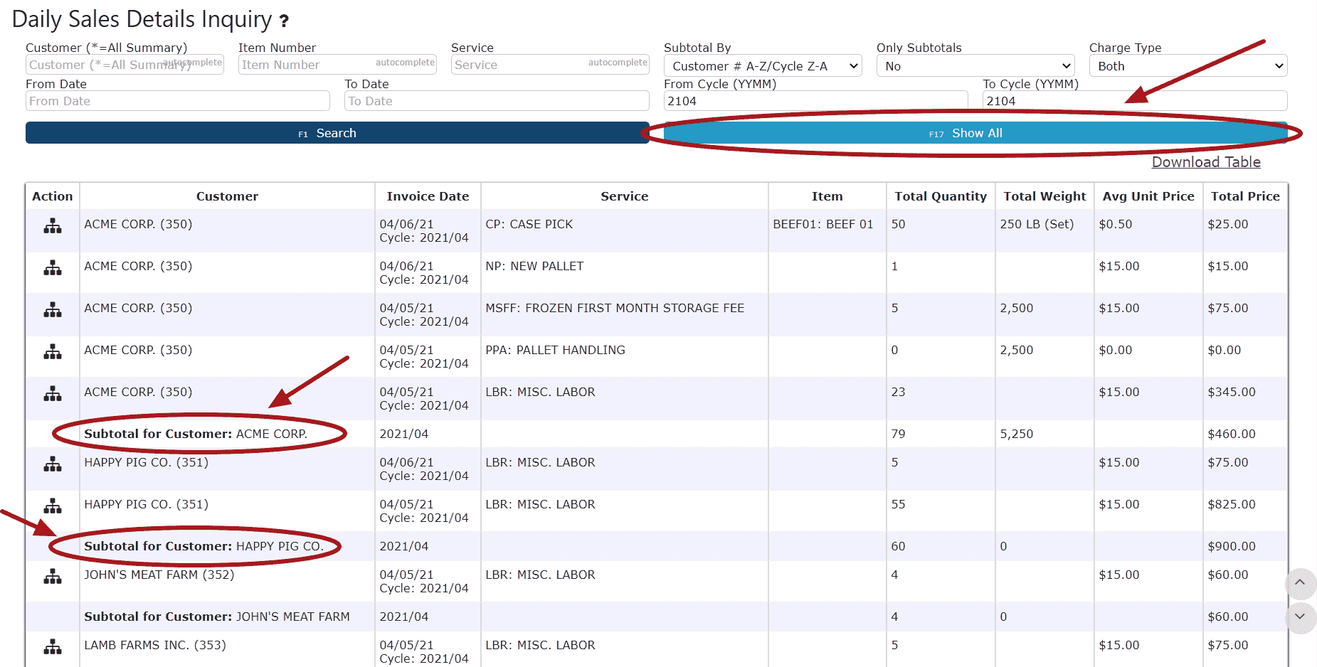Click the Download Table link

[1205, 162]
